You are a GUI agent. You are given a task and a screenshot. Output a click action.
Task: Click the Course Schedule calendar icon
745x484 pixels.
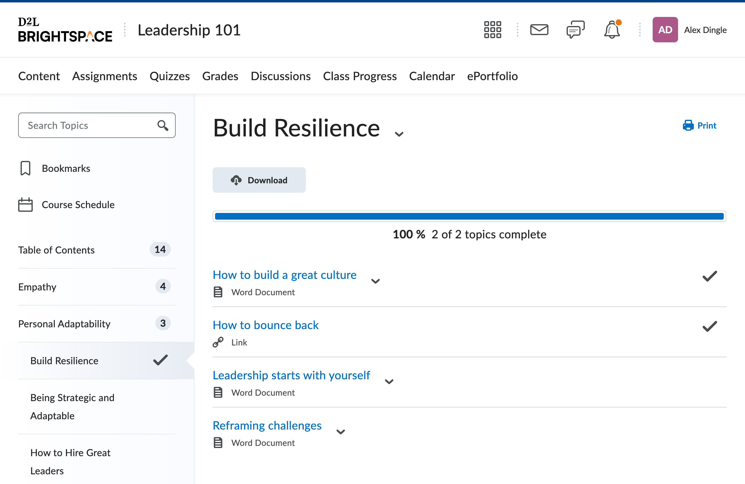click(x=25, y=205)
